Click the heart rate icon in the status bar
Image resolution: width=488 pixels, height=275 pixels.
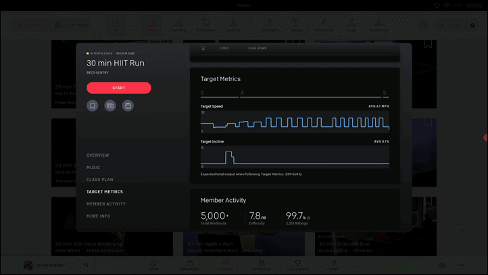click(437, 5)
